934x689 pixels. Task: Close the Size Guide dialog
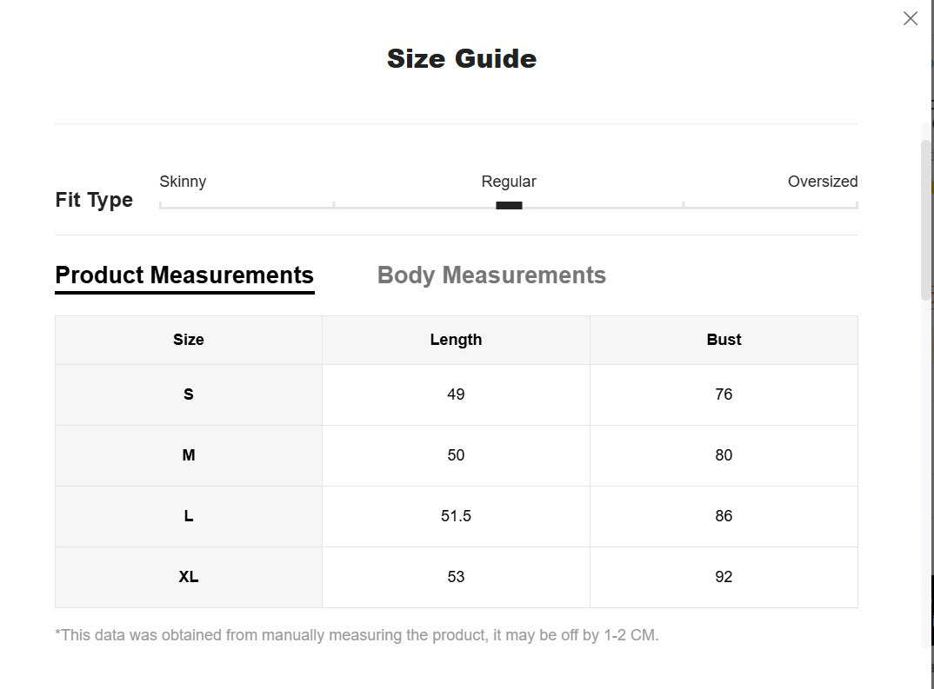pos(911,18)
